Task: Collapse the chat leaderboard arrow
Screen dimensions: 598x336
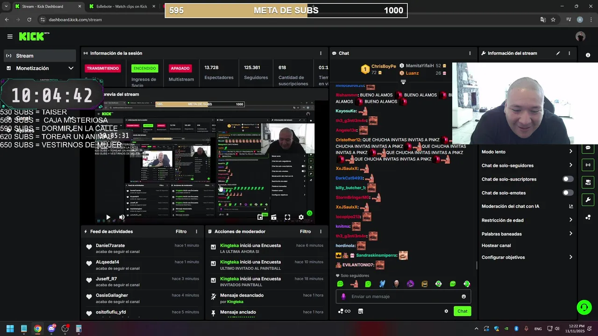Action: click(403, 82)
